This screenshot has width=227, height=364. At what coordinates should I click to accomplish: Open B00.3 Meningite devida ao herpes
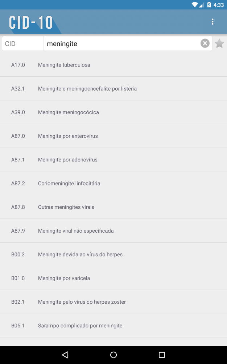coord(113,255)
